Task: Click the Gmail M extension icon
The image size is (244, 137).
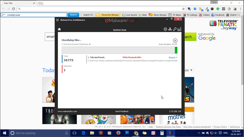Action: click(224, 9)
